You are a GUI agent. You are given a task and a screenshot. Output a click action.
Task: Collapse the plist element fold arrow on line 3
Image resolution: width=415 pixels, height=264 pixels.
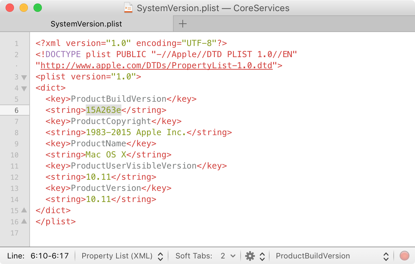pyautogui.click(x=24, y=77)
